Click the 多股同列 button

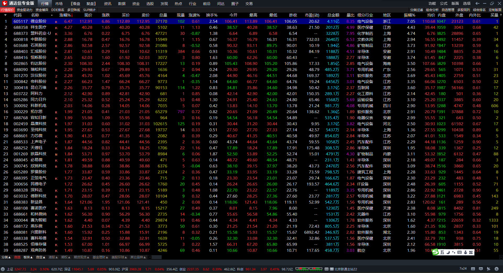464,10
